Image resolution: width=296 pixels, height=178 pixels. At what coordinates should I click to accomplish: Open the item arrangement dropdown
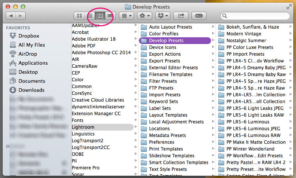coord(126,16)
